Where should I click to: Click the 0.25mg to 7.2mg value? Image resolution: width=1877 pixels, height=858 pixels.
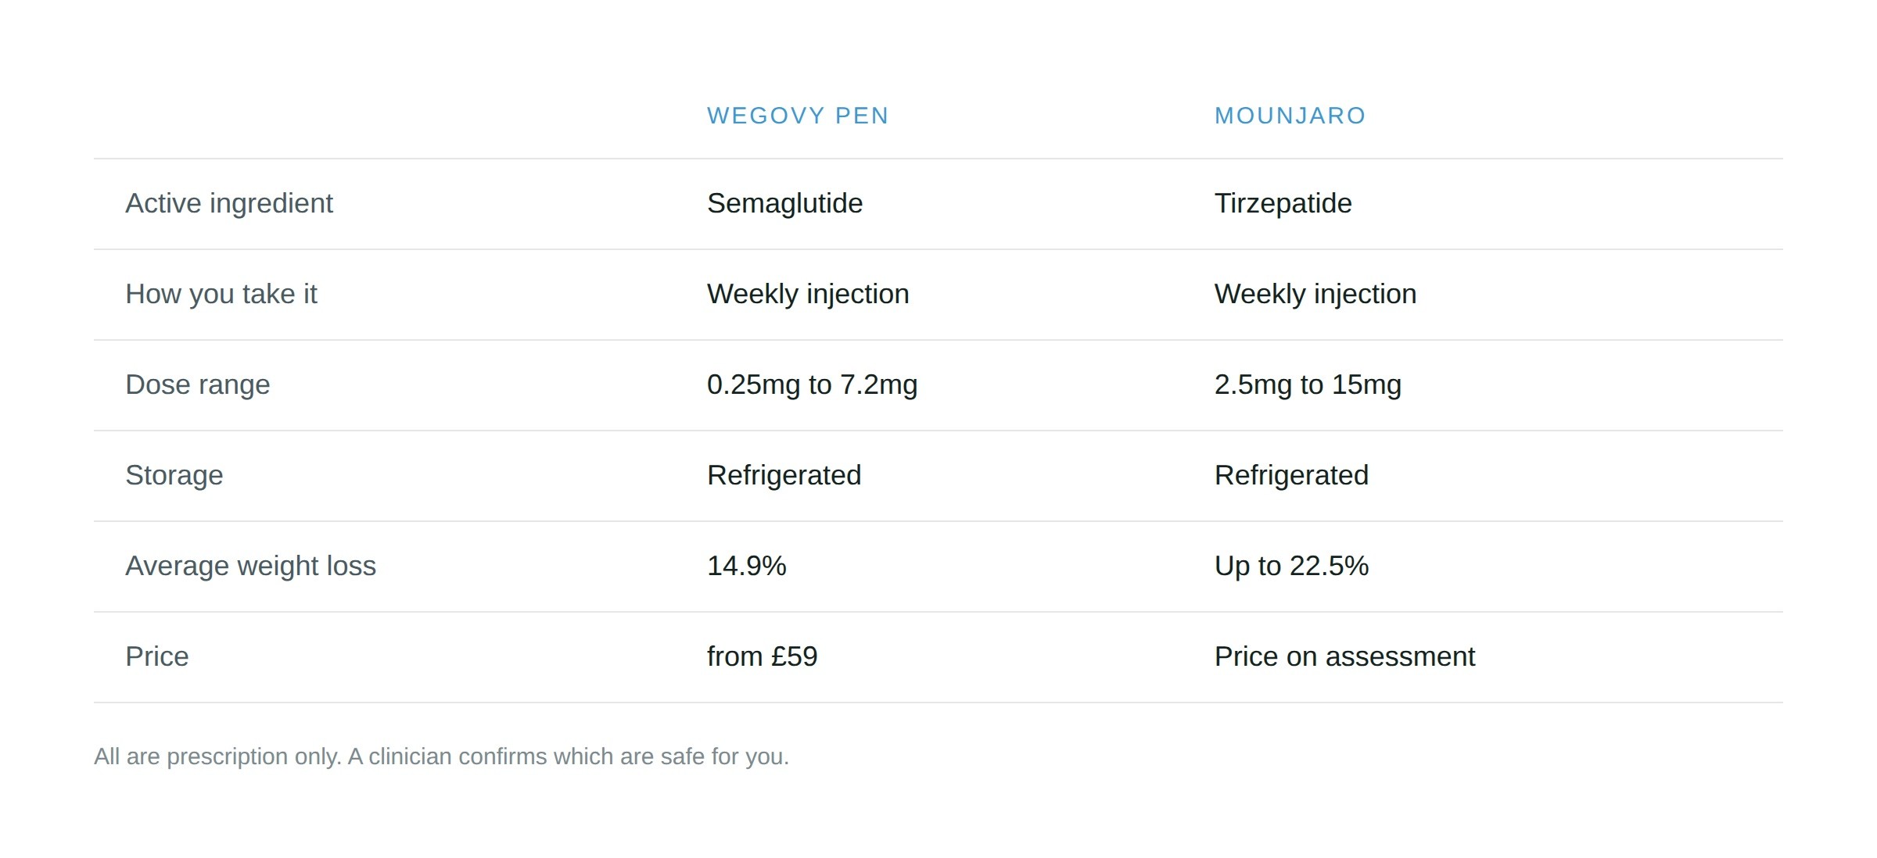(813, 385)
